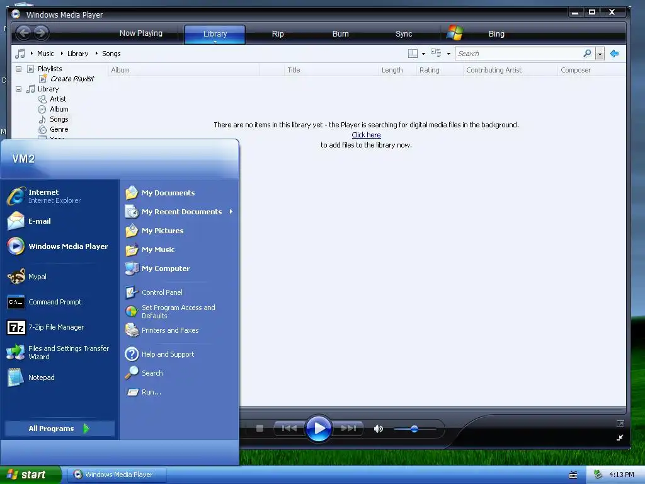Open Control Panel
Image resolution: width=645 pixels, height=484 pixels.
pos(179,292)
